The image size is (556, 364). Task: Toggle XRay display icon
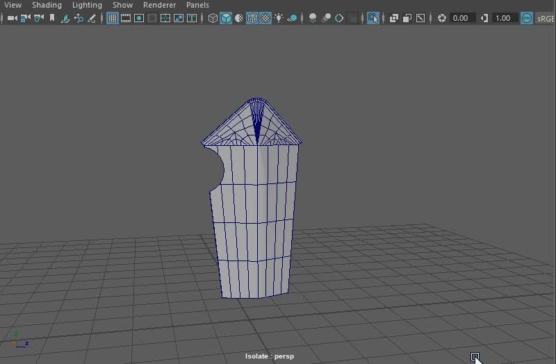(x=394, y=18)
